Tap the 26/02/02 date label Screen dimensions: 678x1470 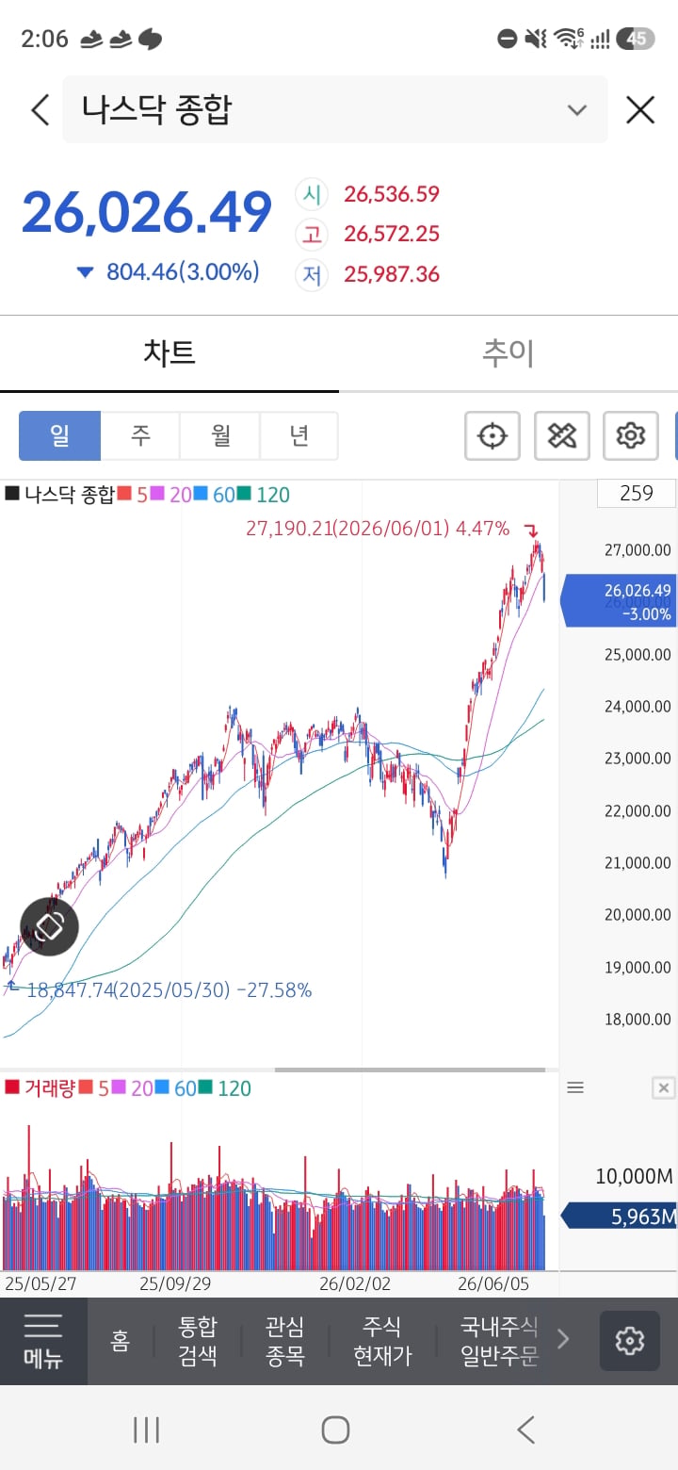click(x=355, y=1283)
